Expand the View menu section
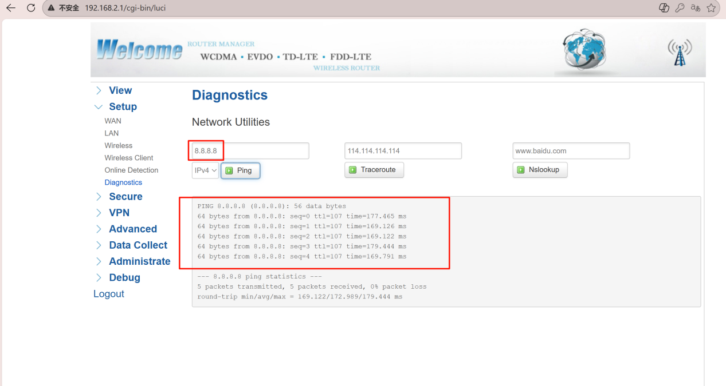 pos(120,90)
